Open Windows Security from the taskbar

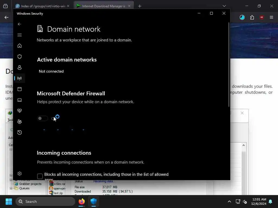click(x=94, y=201)
